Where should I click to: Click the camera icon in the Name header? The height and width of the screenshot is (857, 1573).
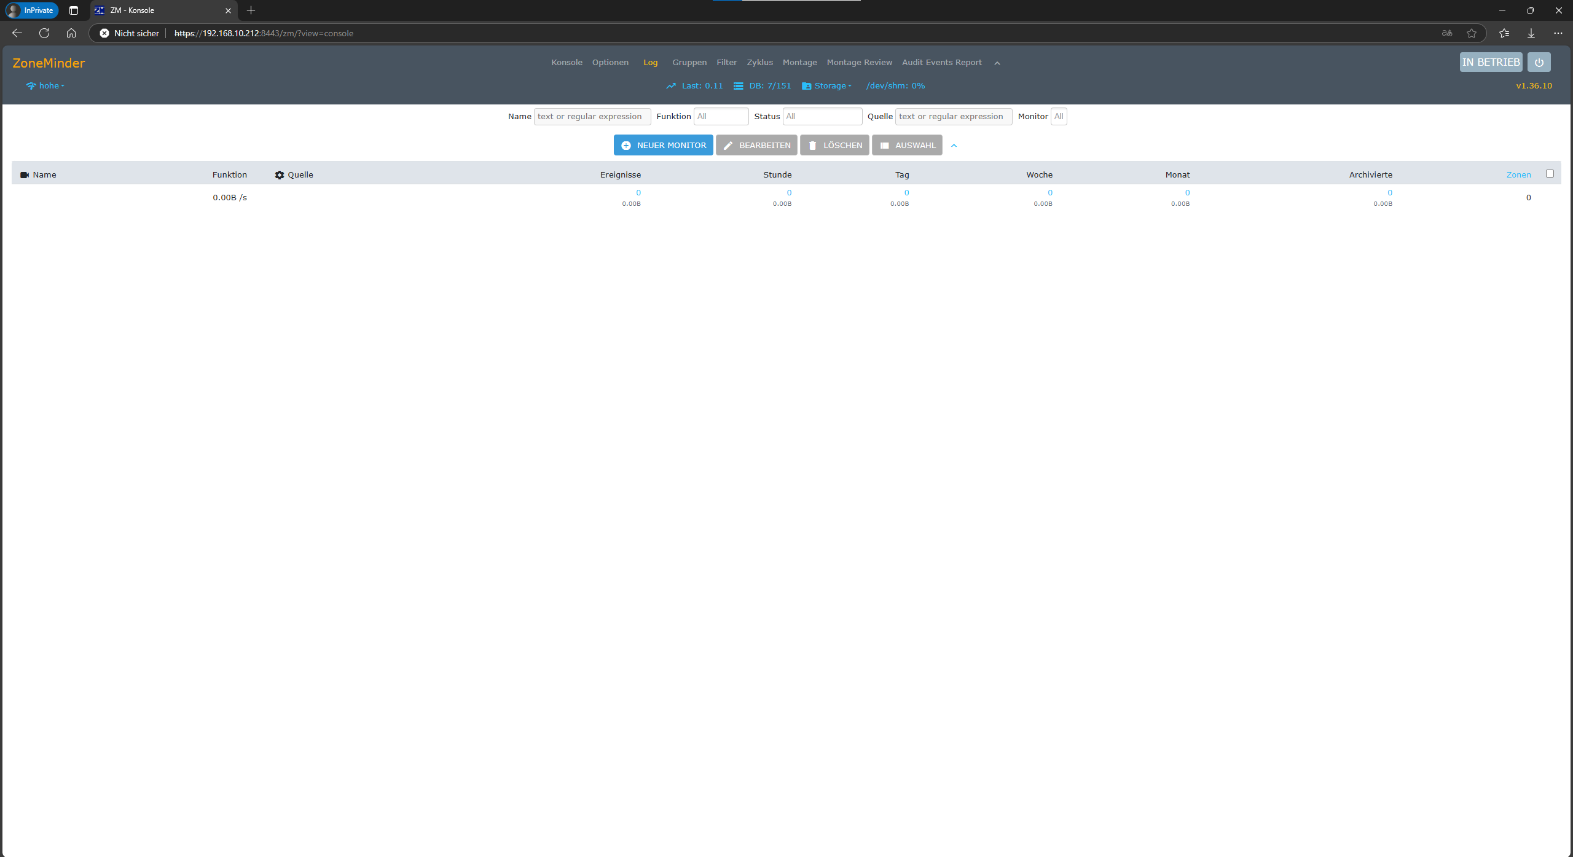pyautogui.click(x=25, y=175)
